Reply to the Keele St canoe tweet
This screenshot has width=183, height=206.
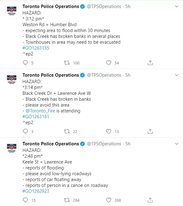point(25,200)
